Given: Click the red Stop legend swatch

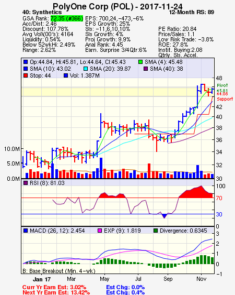Looking at the screenshot, I should tap(26, 75).
